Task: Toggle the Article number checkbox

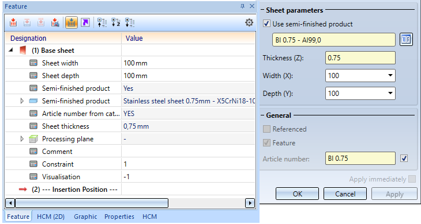Action: pyautogui.click(x=404, y=159)
